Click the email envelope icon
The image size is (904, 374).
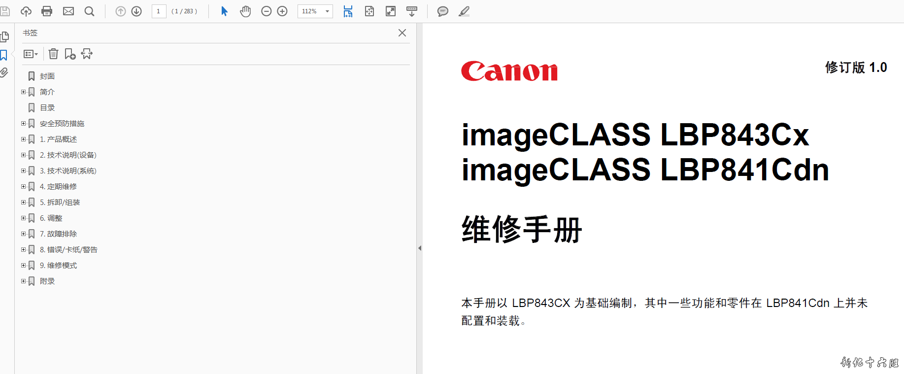(x=68, y=11)
